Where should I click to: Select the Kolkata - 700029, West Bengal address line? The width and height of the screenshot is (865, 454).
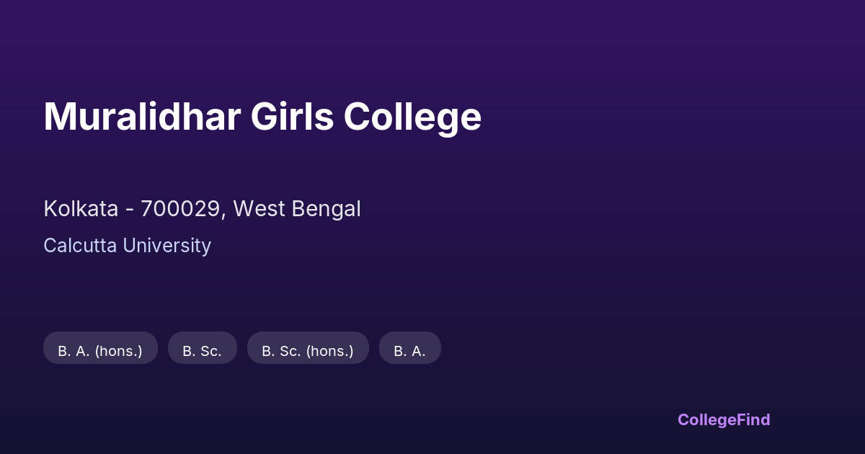point(202,209)
